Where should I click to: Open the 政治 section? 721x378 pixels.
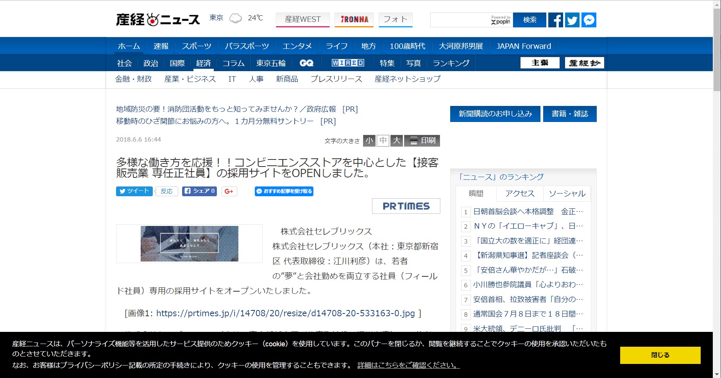tap(151, 63)
